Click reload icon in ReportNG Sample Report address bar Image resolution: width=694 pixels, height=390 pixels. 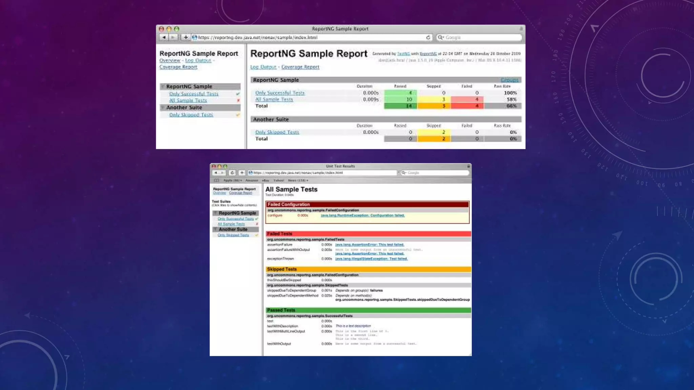click(428, 38)
